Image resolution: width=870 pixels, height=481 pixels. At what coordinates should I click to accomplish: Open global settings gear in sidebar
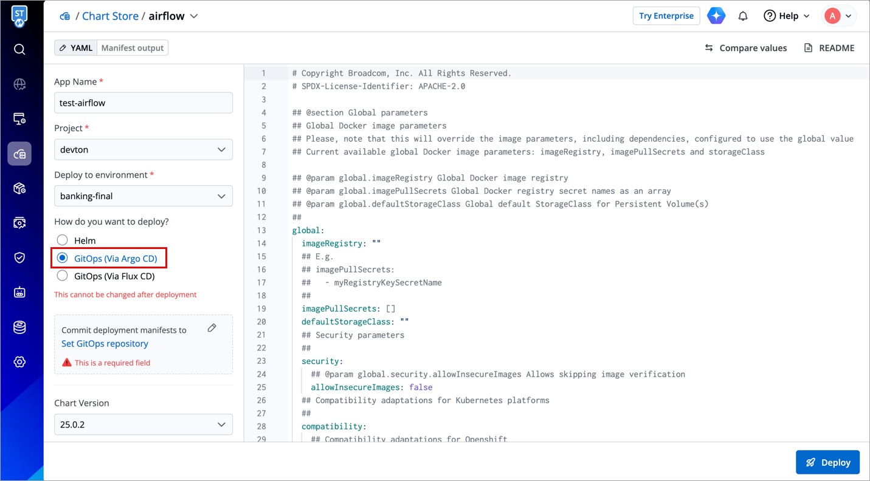click(19, 362)
